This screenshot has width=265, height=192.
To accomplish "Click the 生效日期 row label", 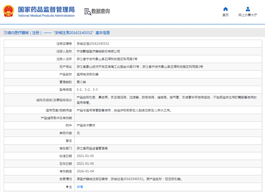I will point(66,164).
